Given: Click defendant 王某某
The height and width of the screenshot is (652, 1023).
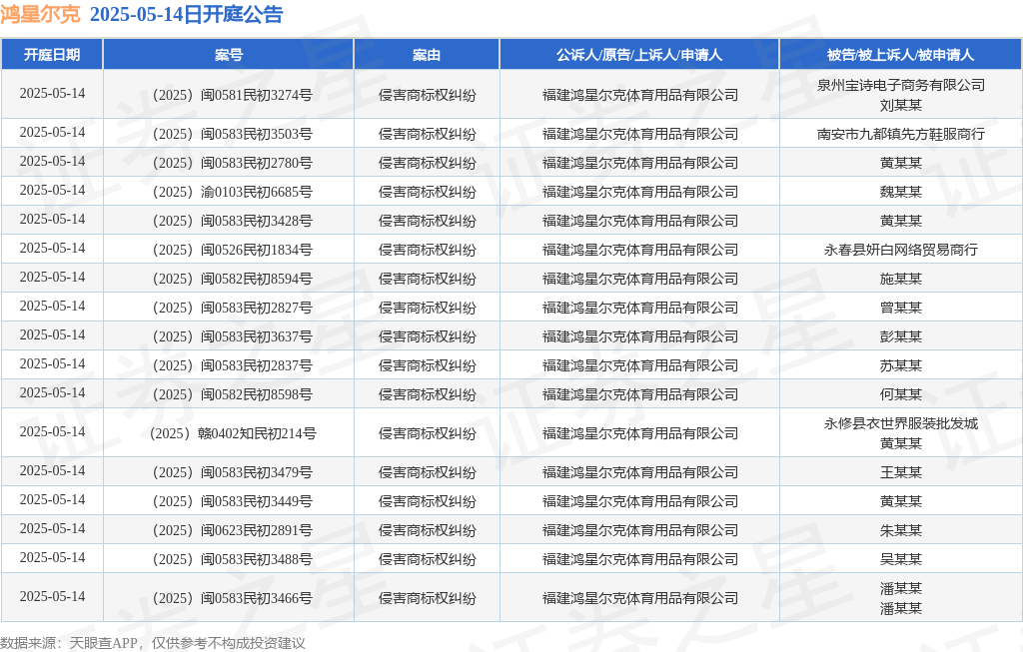Looking at the screenshot, I should (901, 472).
